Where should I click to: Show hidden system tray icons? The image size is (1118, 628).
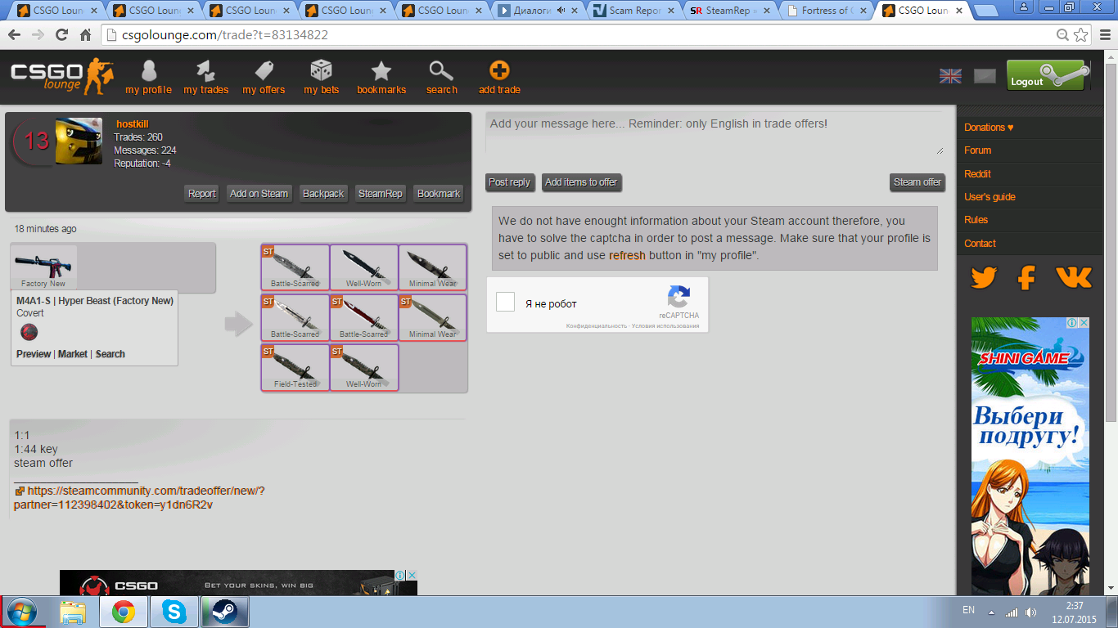(x=991, y=612)
